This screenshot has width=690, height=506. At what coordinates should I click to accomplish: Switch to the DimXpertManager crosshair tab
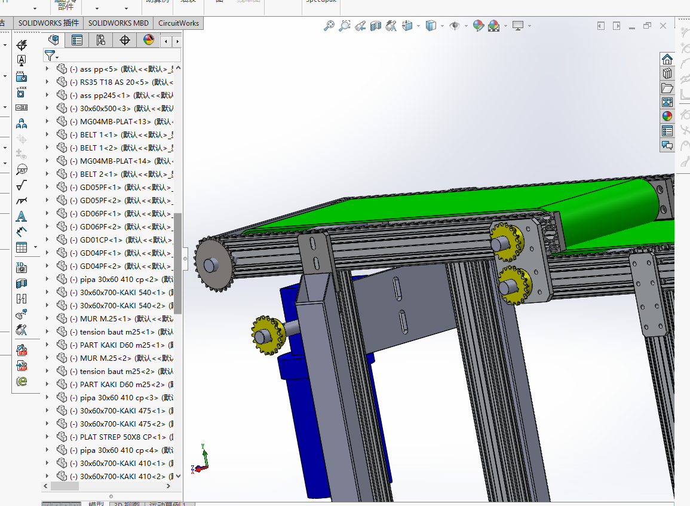tap(124, 40)
